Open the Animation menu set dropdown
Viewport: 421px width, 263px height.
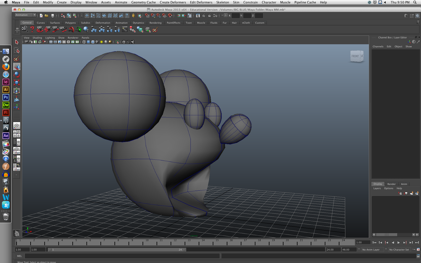coord(25,15)
